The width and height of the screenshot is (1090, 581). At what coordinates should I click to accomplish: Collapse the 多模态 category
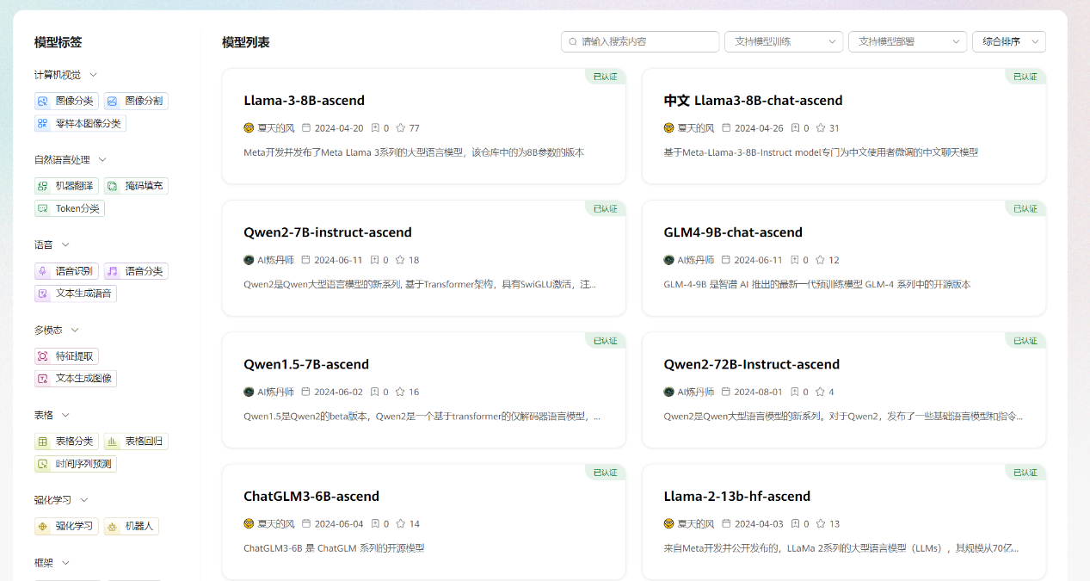(x=75, y=330)
